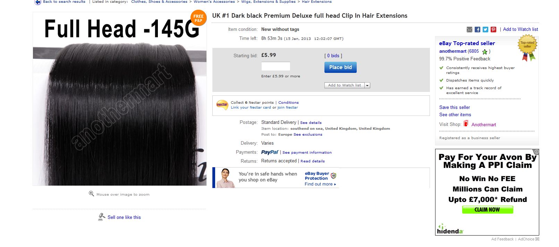
Task: Open the Save this seller link
Action: pyautogui.click(x=455, y=107)
